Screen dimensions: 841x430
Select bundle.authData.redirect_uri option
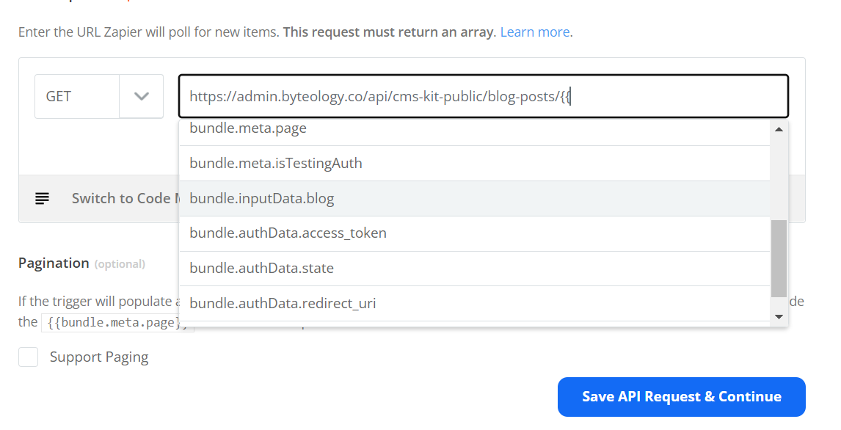(475, 304)
